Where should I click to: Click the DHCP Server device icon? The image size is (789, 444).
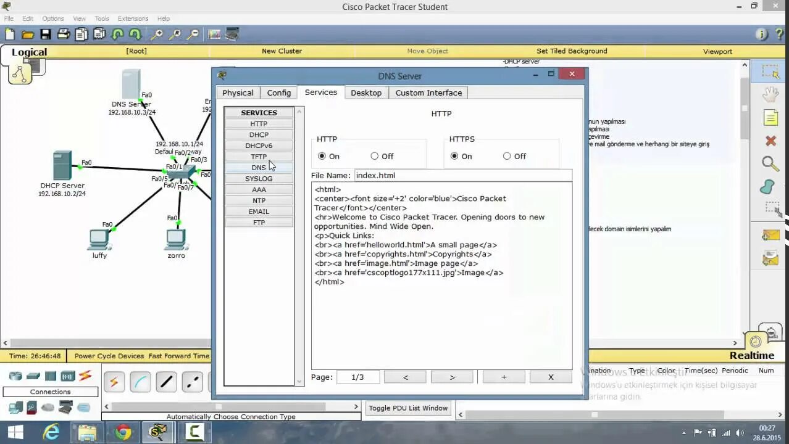pyautogui.click(x=62, y=165)
